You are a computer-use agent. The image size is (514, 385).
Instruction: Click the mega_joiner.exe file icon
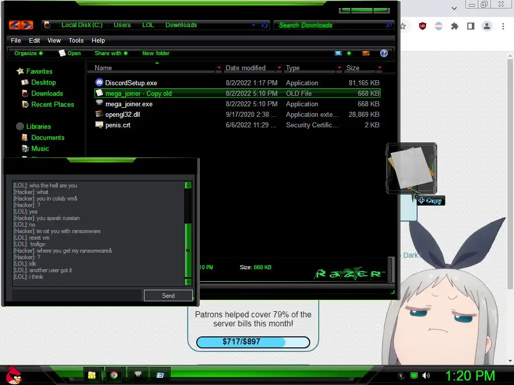click(99, 103)
